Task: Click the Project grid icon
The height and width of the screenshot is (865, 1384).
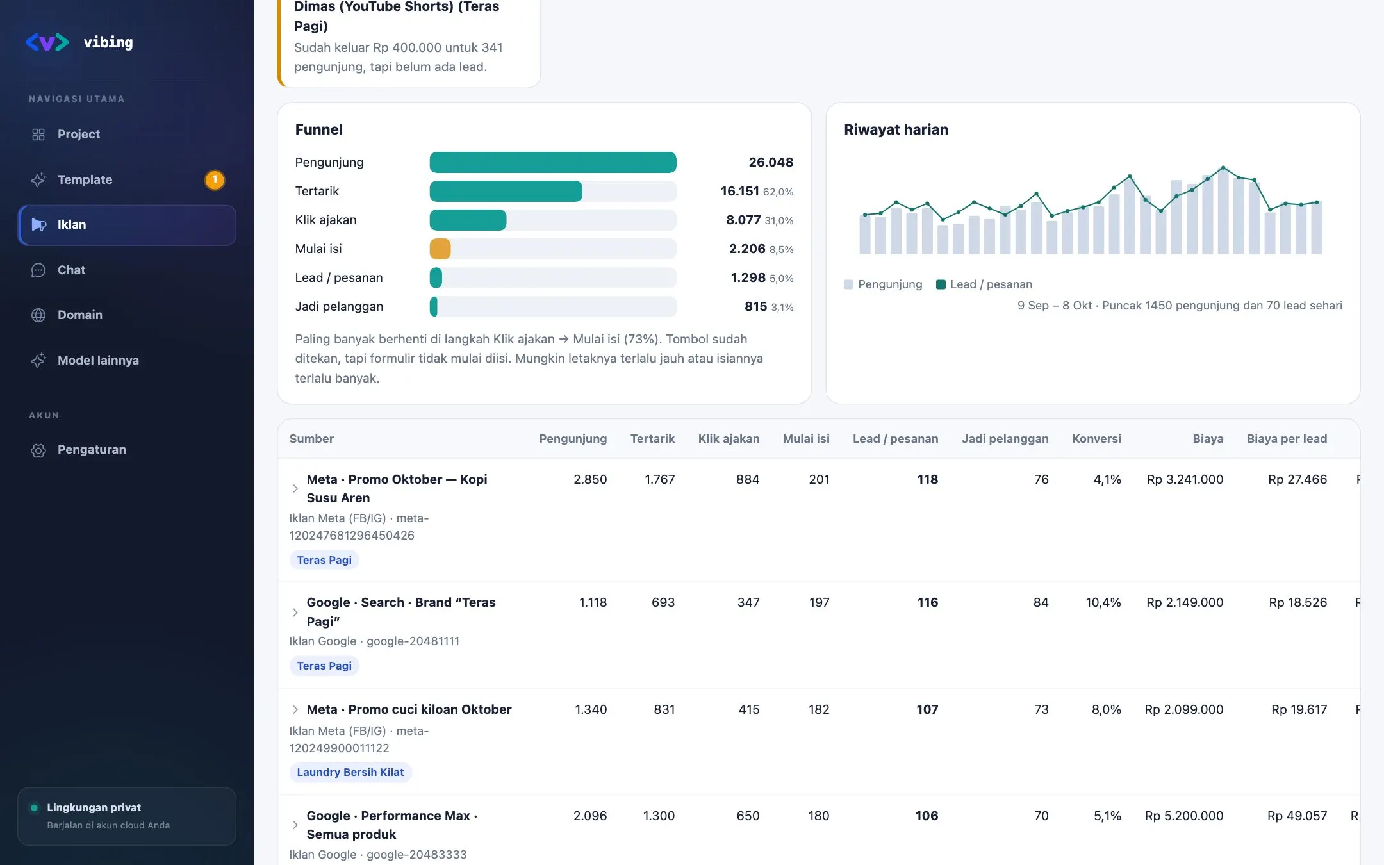Action: click(x=38, y=135)
